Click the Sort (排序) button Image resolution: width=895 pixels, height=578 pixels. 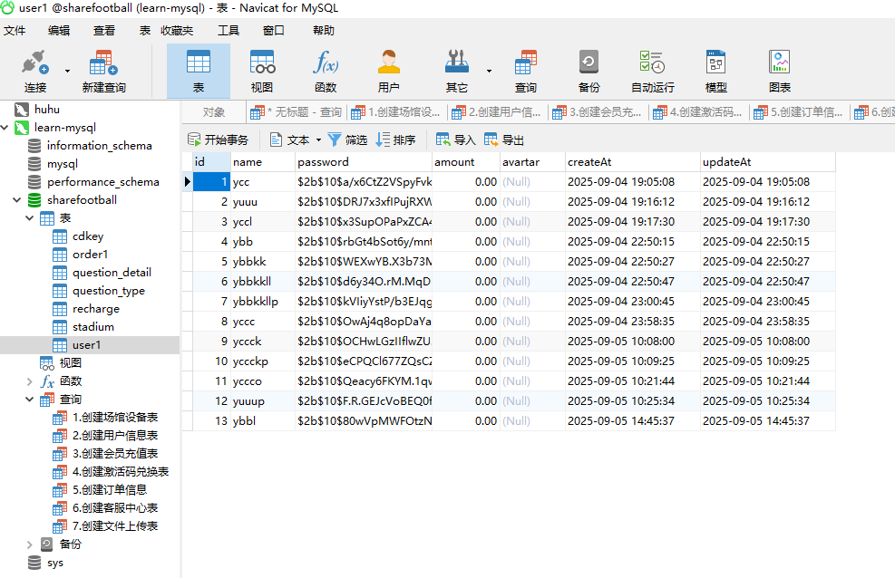click(x=395, y=140)
